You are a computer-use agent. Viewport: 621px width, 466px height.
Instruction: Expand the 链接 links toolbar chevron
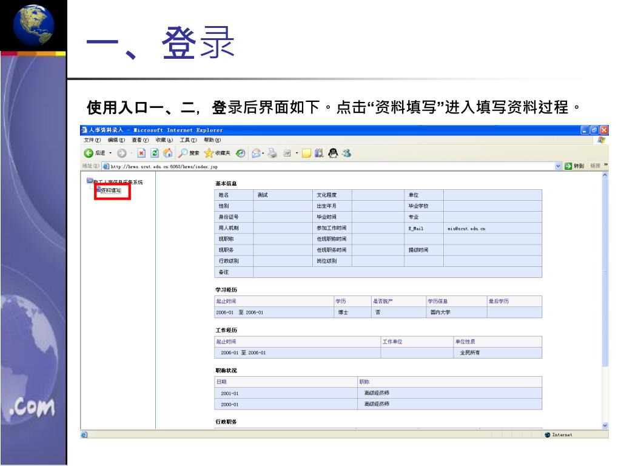605,165
